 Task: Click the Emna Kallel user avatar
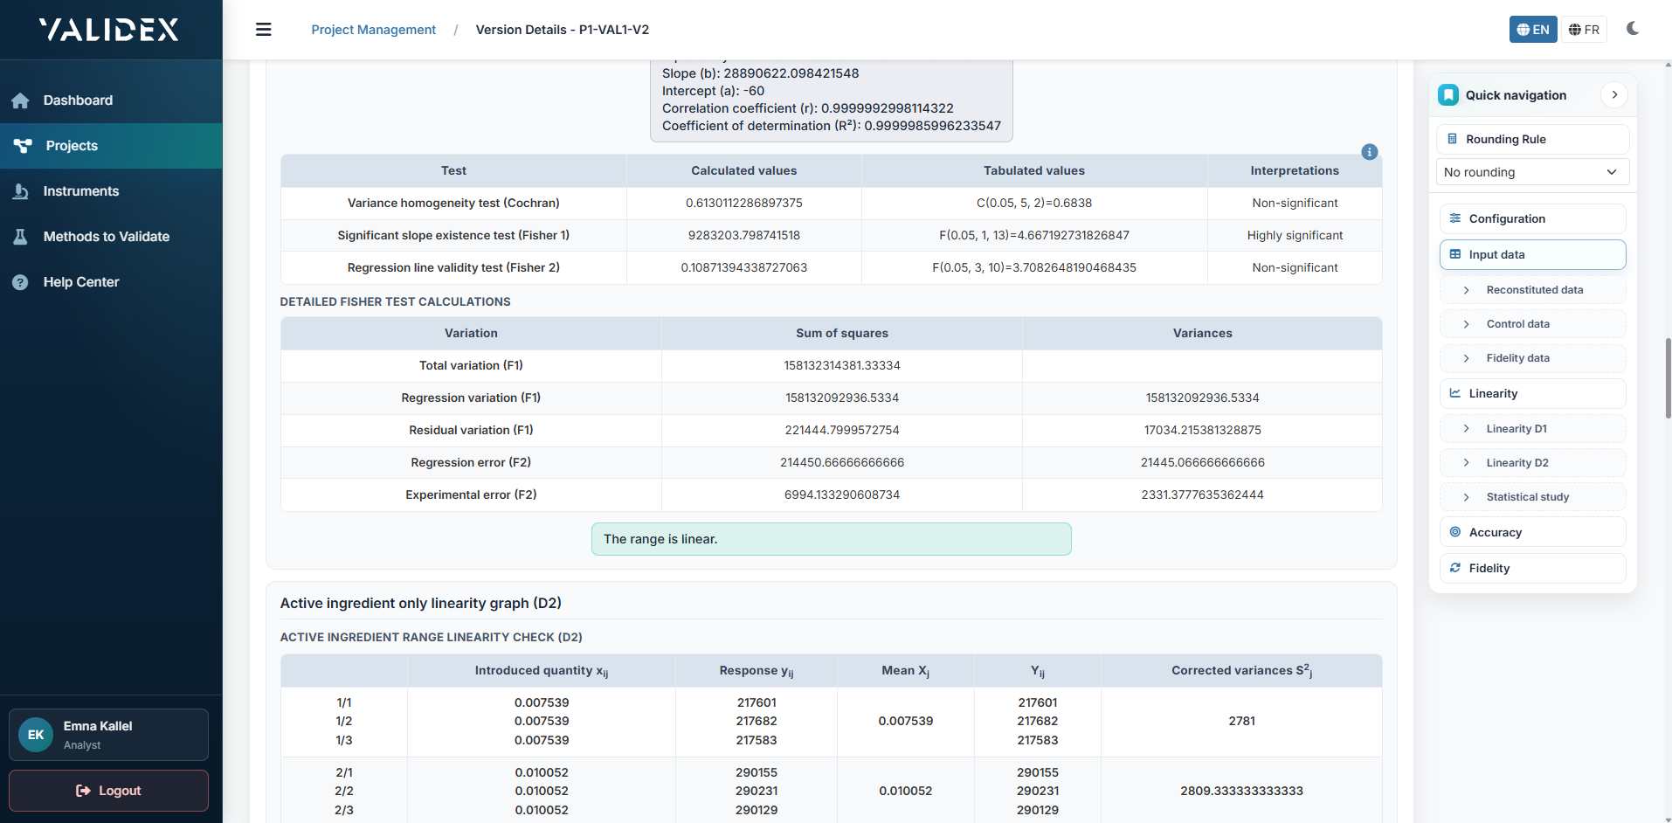click(x=36, y=735)
